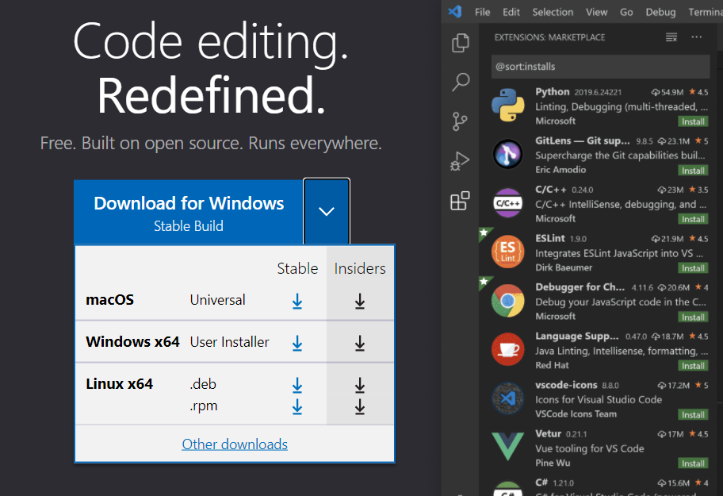
Task: Click the @sort:installs extension search field
Action: (x=599, y=67)
